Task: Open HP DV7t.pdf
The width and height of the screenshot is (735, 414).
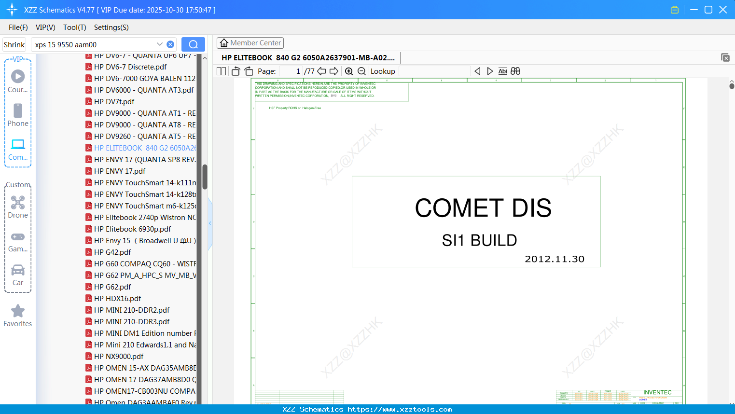Action: click(x=110, y=102)
